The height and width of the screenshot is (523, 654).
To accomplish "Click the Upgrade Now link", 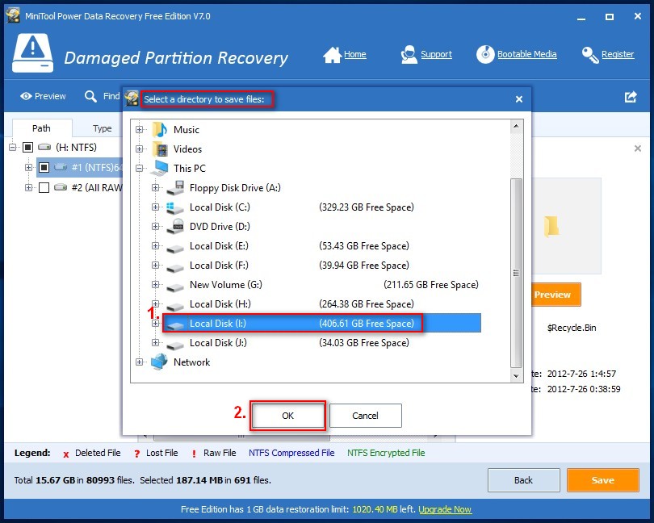I will 445,509.
